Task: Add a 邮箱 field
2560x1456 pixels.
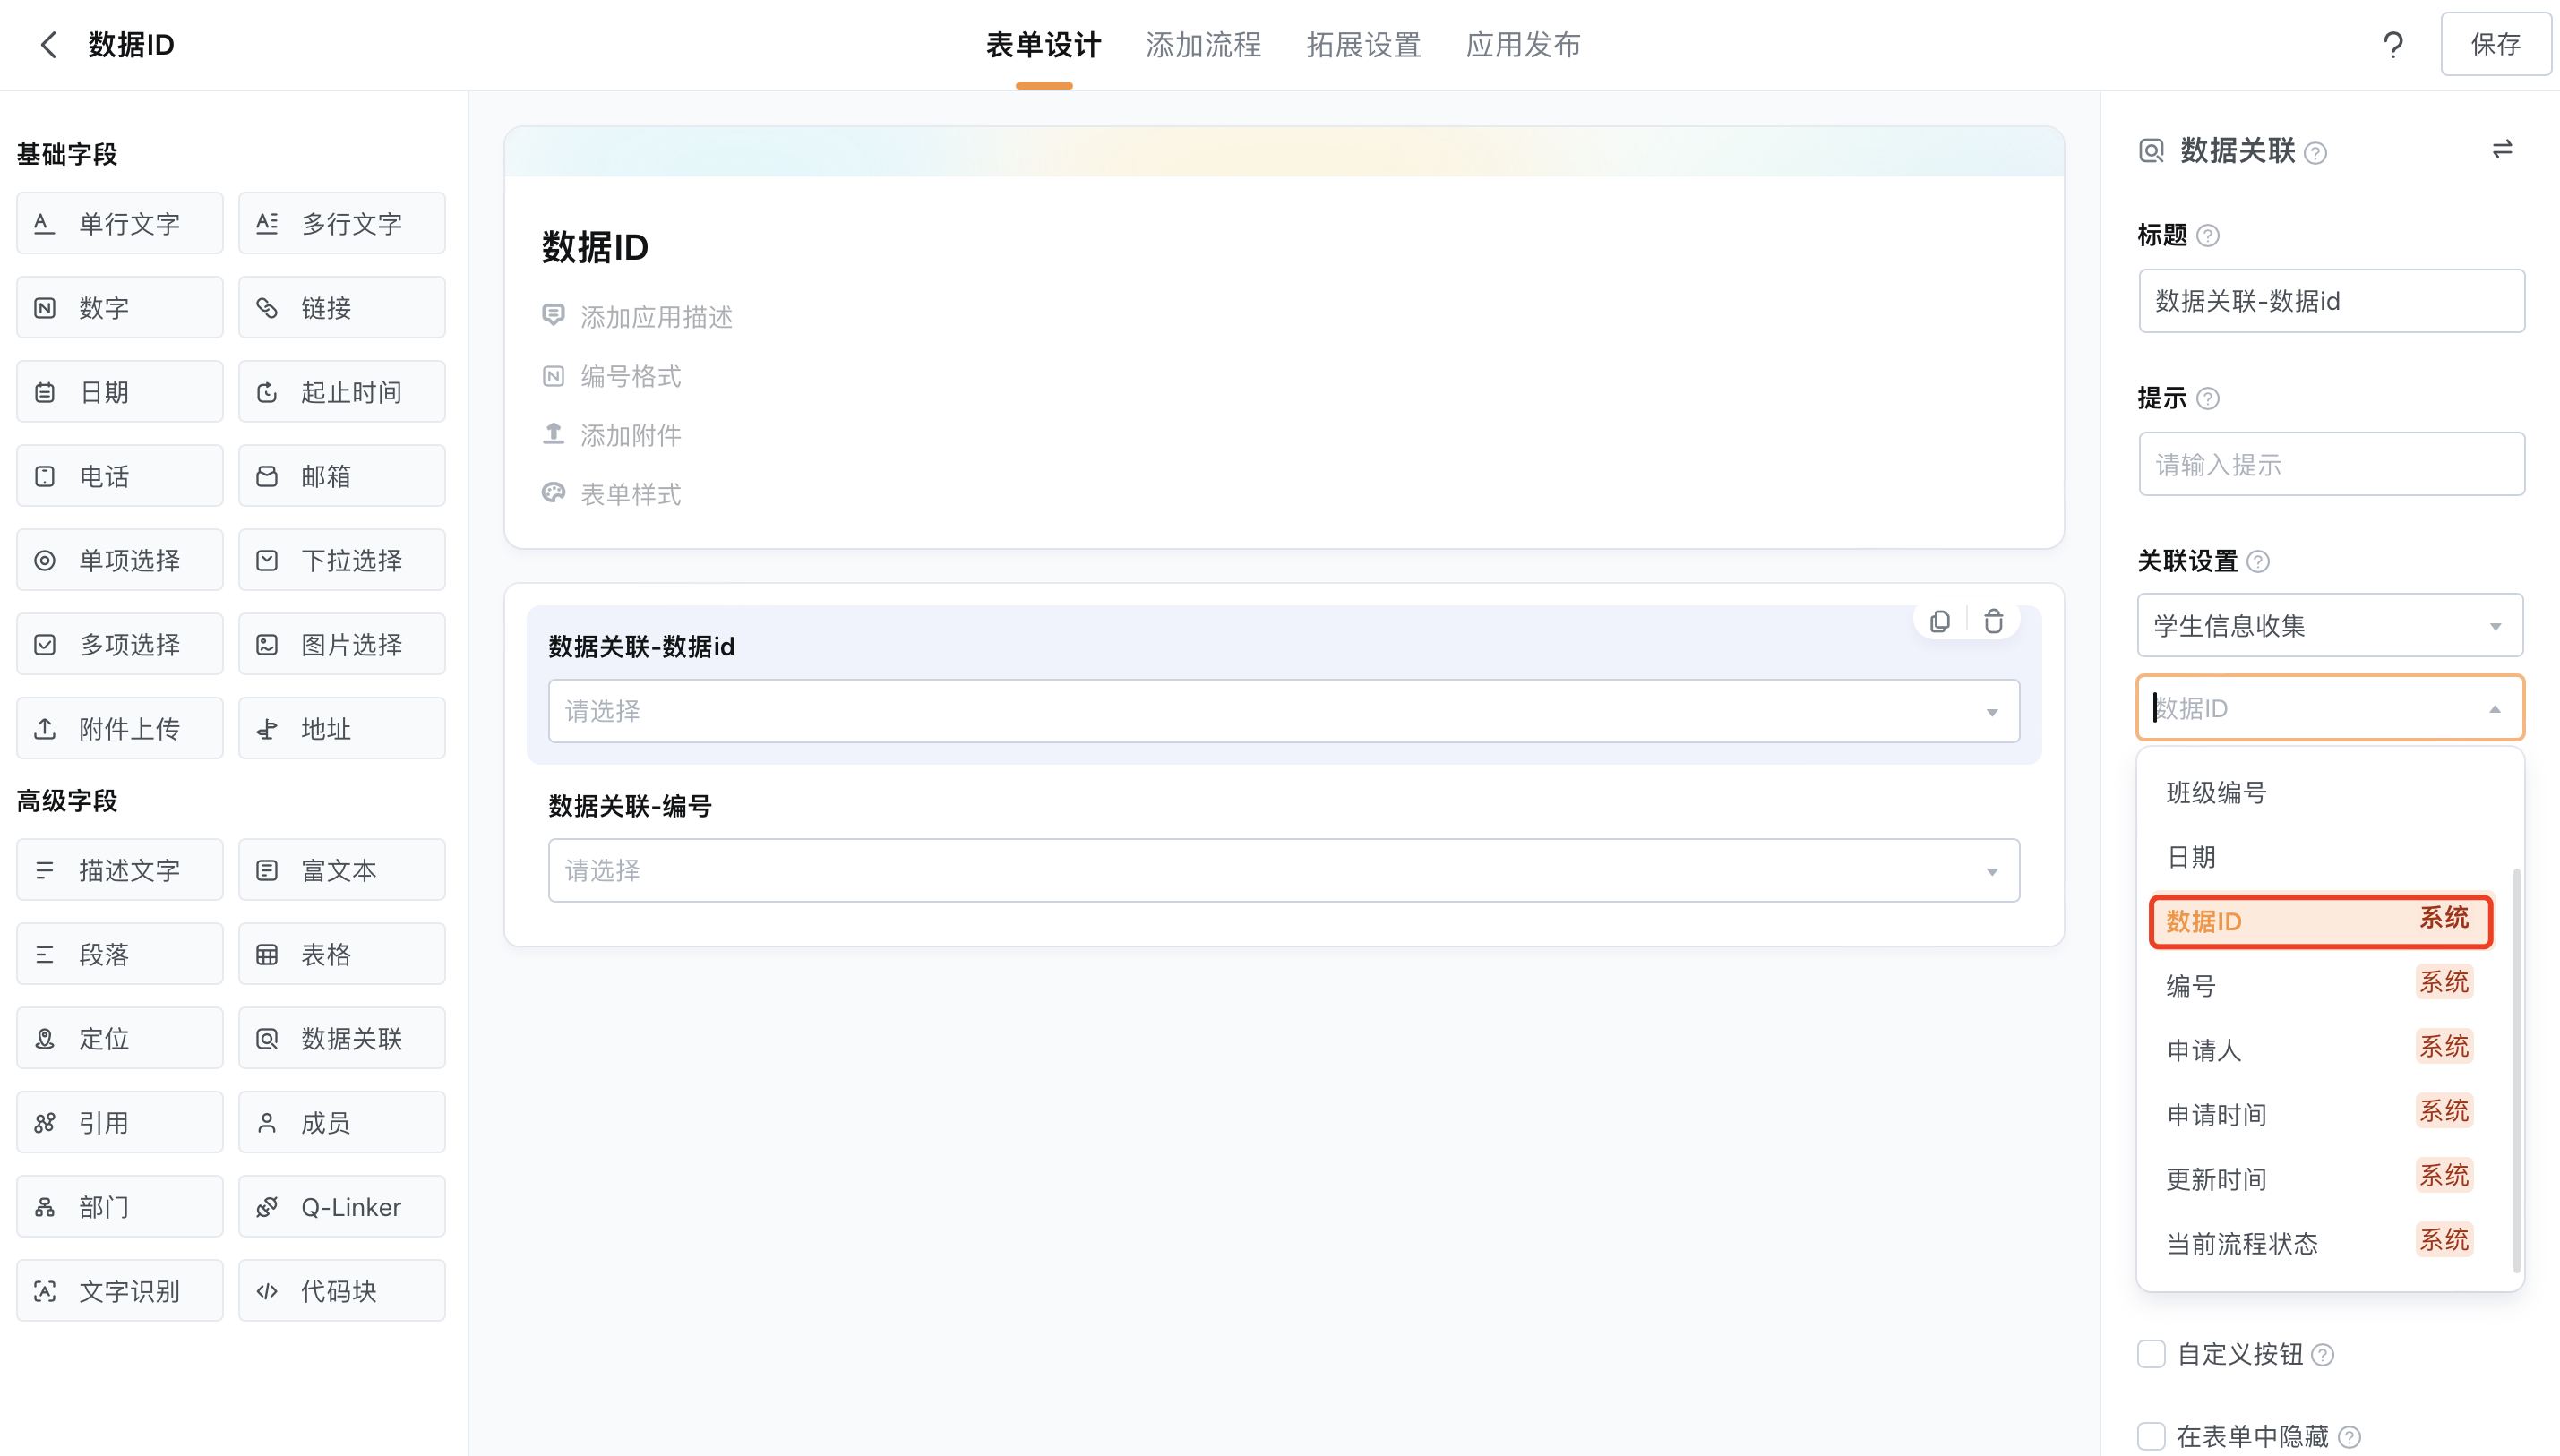Action: [x=342, y=475]
